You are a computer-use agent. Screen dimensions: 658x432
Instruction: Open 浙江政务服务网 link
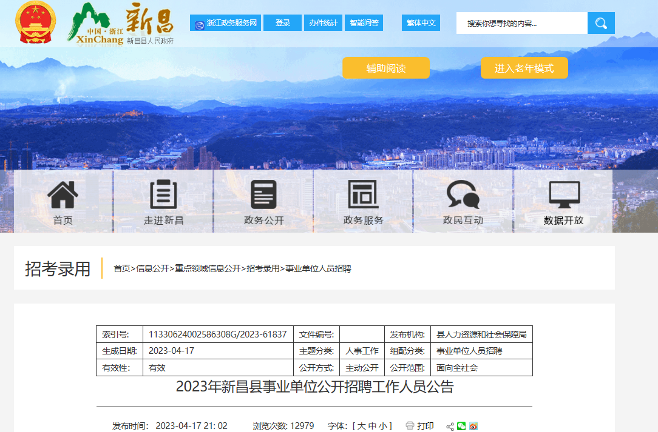click(225, 23)
